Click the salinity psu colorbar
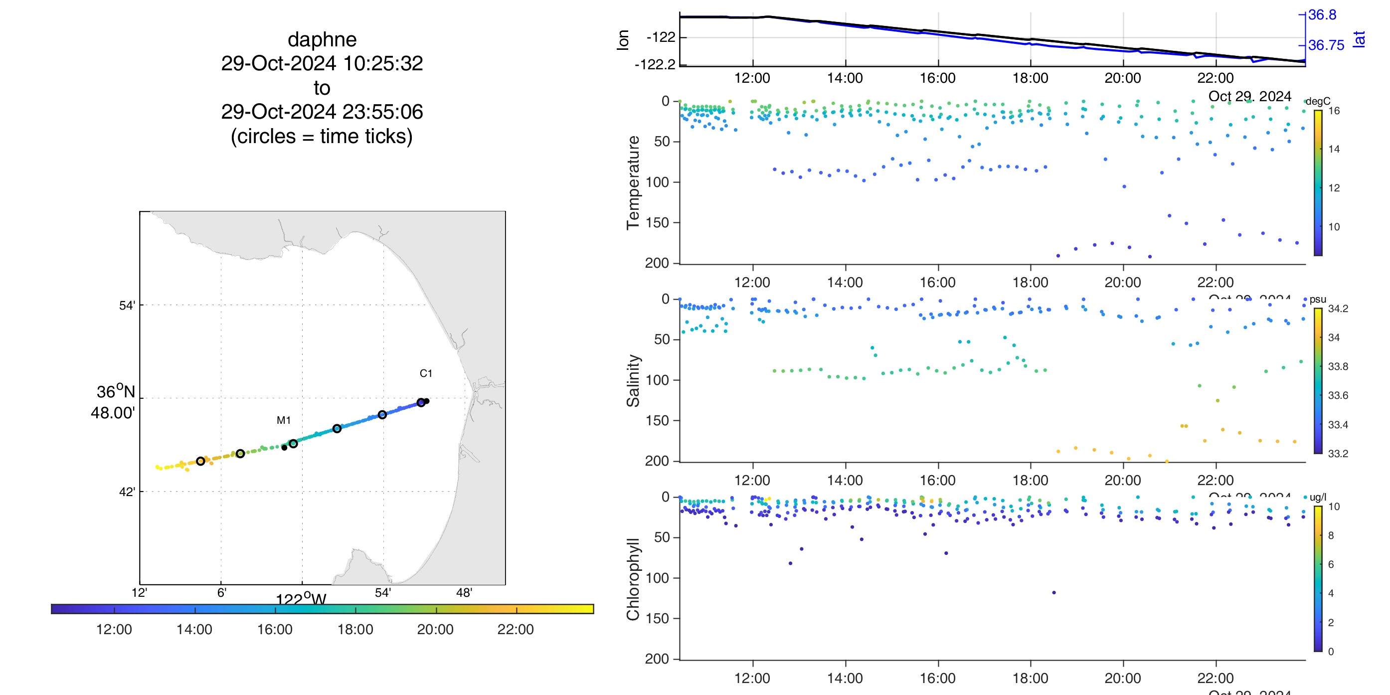Viewport: 1390px width, 695px height. coord(1318,380)
